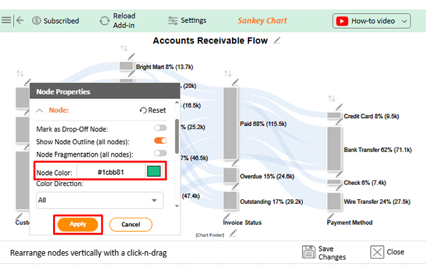The image size is (426, 274).
Task: Click the back arrow icon
Action: pos(20,20)
